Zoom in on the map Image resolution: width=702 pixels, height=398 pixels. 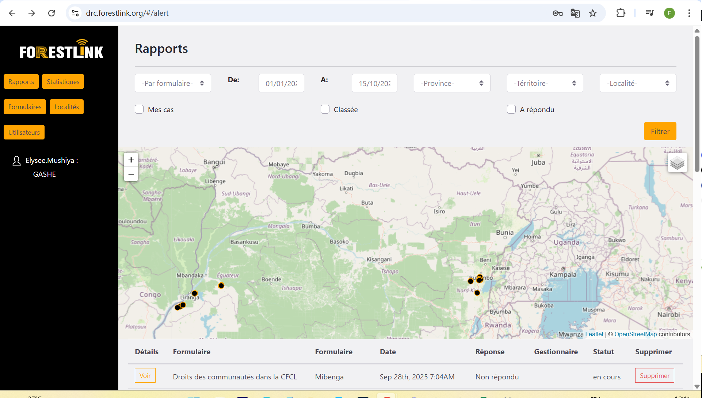[131, 160]
